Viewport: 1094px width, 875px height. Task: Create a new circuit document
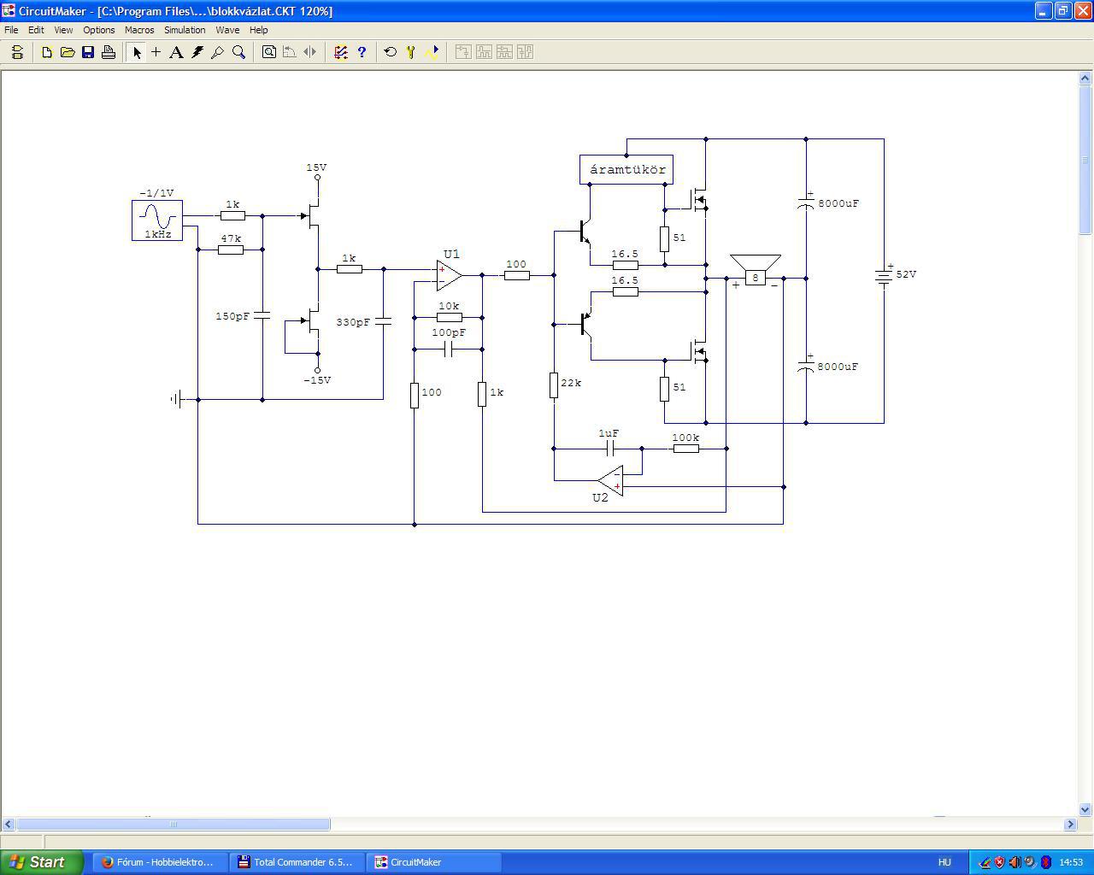47,52
